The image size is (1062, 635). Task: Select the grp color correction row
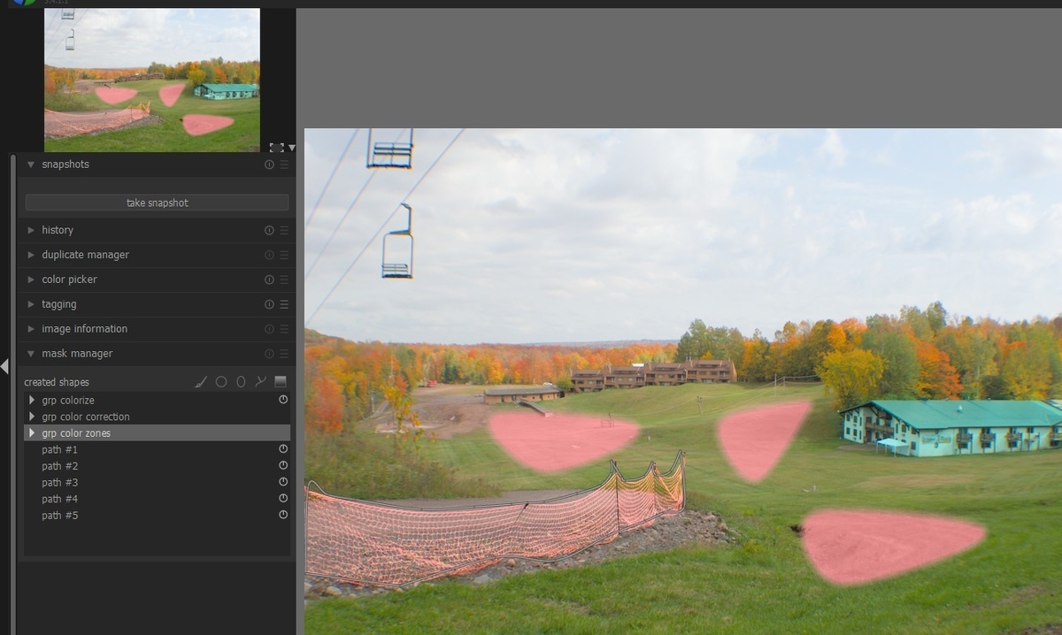coord(157,417)
